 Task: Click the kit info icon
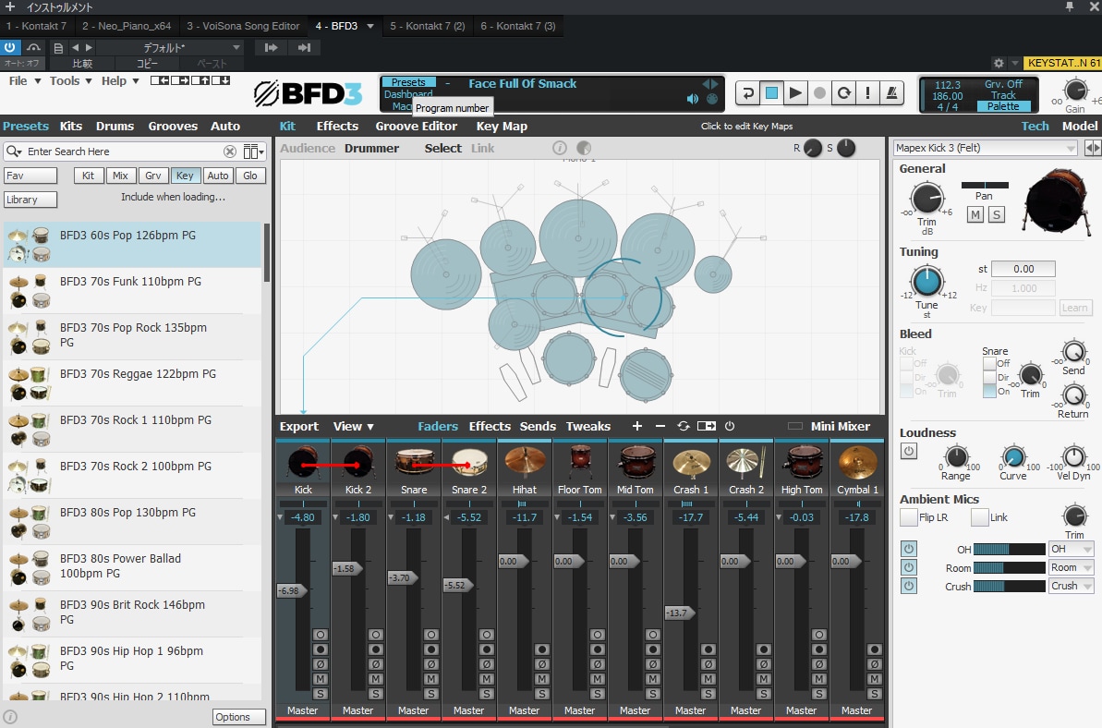[560, 148]
